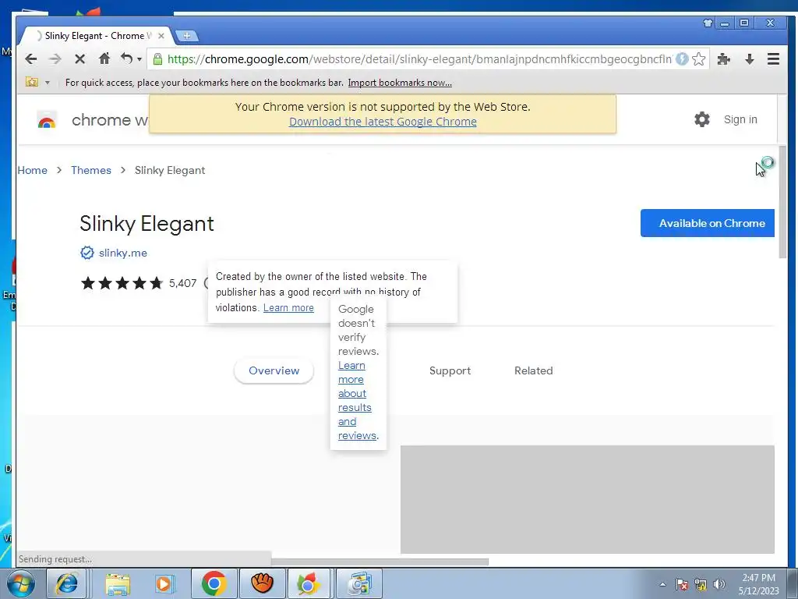Show hidden system tray icons arrow

point(662,584)
